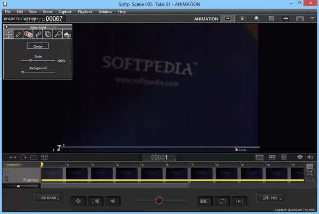
Task: Open the X-Sheet workspace icon
Action: click(x=271, y=19)
